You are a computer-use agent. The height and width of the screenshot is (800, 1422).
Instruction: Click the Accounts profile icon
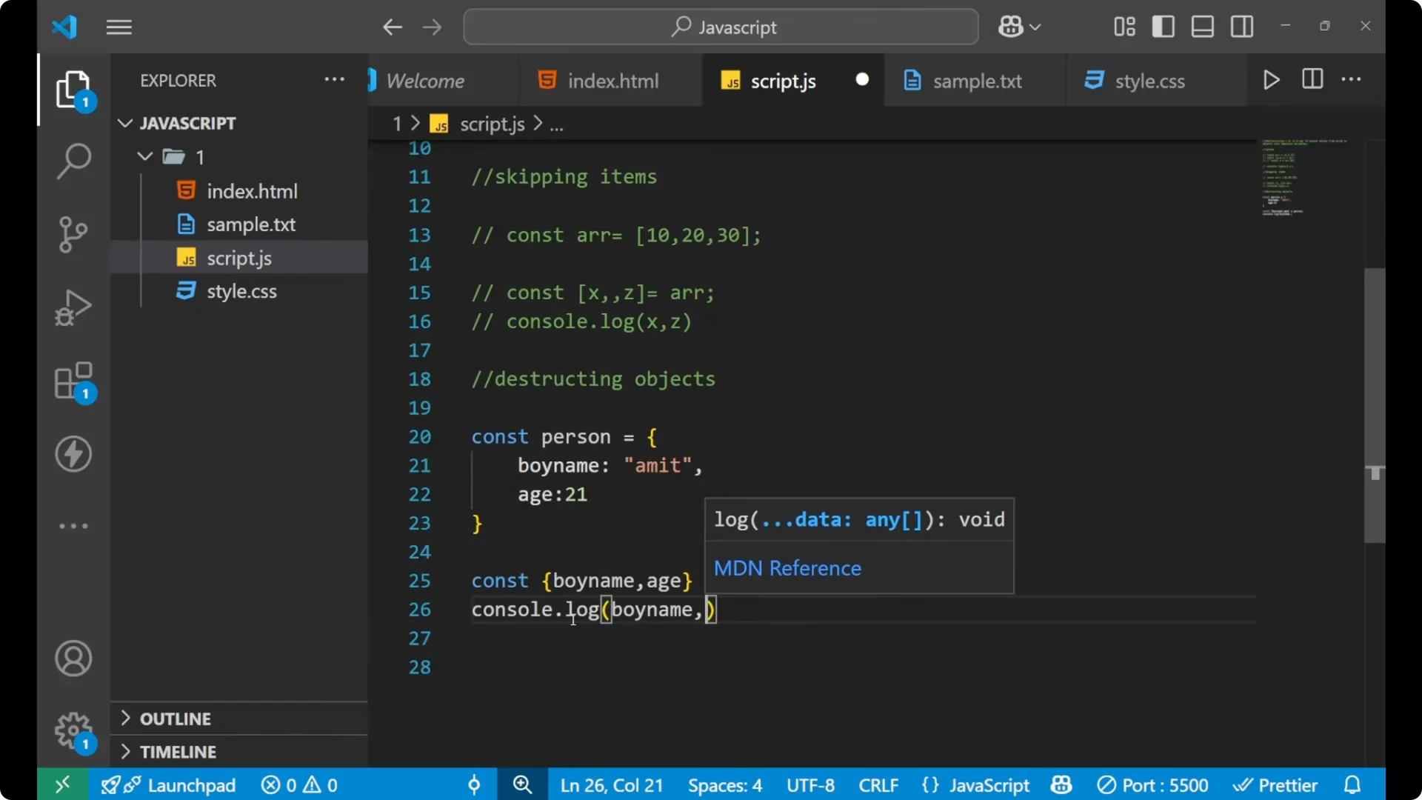(73, 659)
